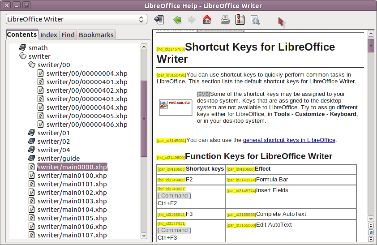Click contents tree scroll down arrow

coord(144,236)
